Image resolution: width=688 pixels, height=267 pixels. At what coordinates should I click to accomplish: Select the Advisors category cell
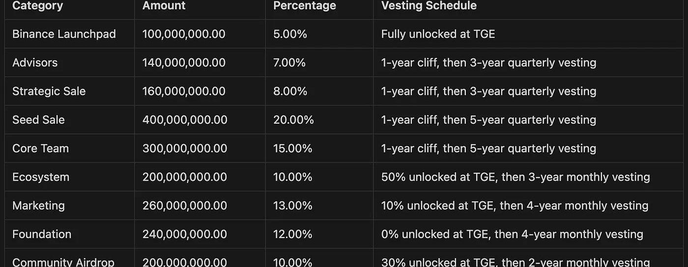click(35, 62)
